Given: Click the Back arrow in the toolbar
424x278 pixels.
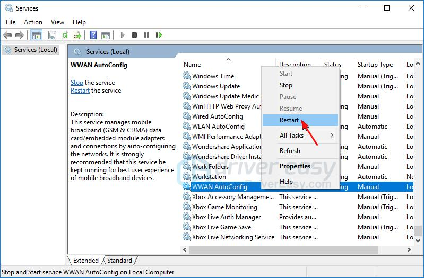Looking at the screenshot, I should click(7, 35).
